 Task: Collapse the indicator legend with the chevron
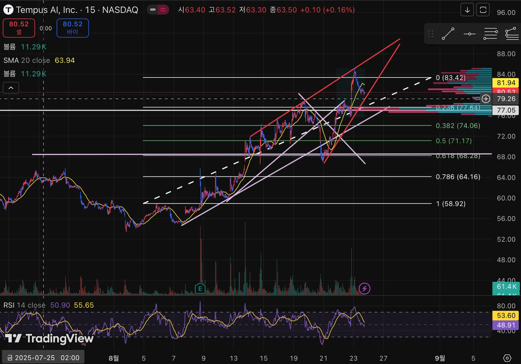(x=11, y=88)
